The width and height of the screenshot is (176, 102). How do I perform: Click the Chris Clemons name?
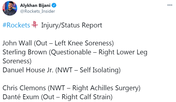(24, 88)
